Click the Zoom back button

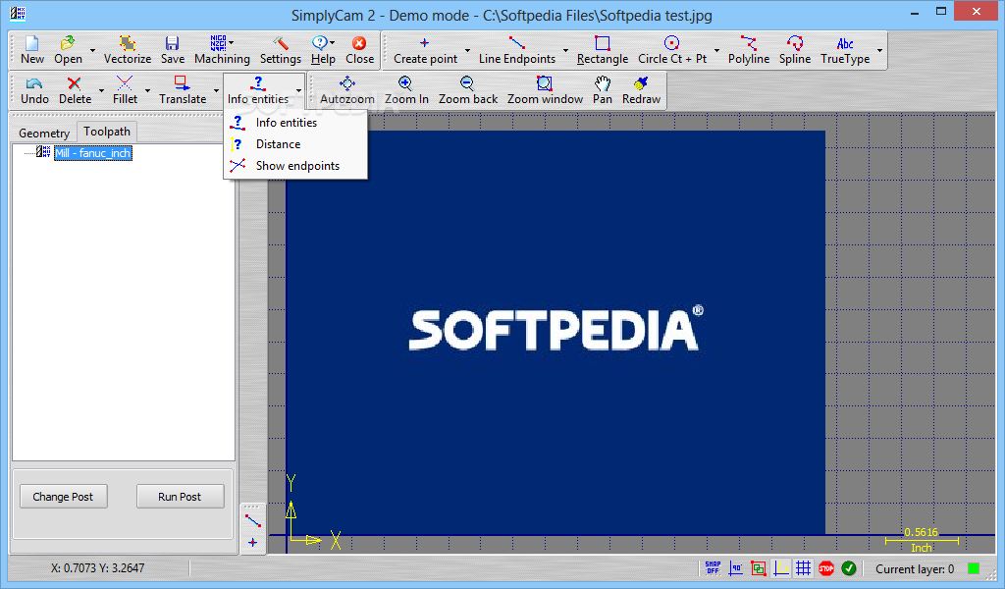pyautogui.click(x=468, y=90)
